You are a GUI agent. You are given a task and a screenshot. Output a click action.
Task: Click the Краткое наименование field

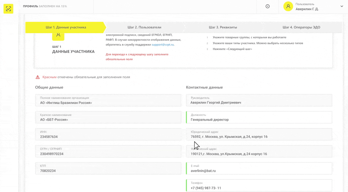(x=108, y=117)
